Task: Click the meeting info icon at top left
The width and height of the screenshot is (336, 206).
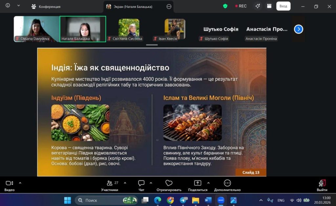Action: [8, 6]
